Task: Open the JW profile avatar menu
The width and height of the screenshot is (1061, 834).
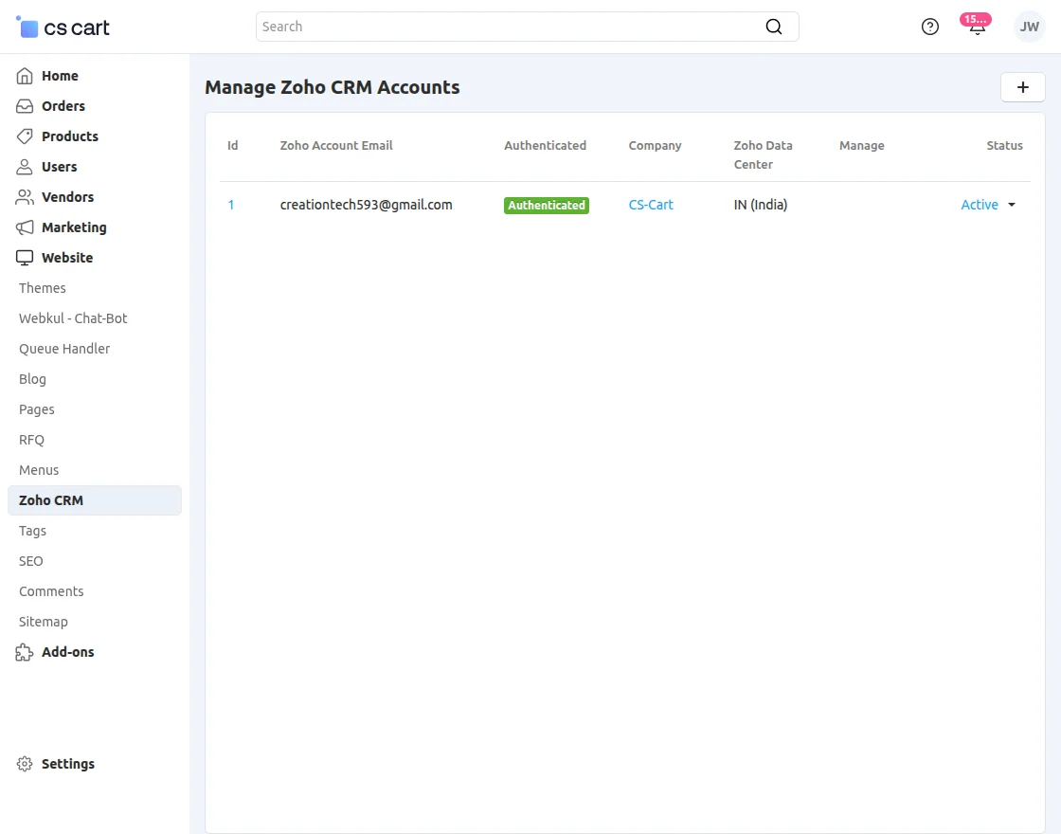Action: click(x=1029, y=27)
